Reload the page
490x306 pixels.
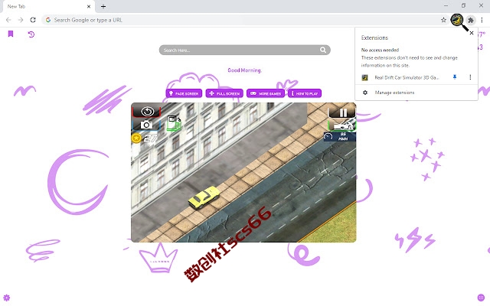(33, 20)
